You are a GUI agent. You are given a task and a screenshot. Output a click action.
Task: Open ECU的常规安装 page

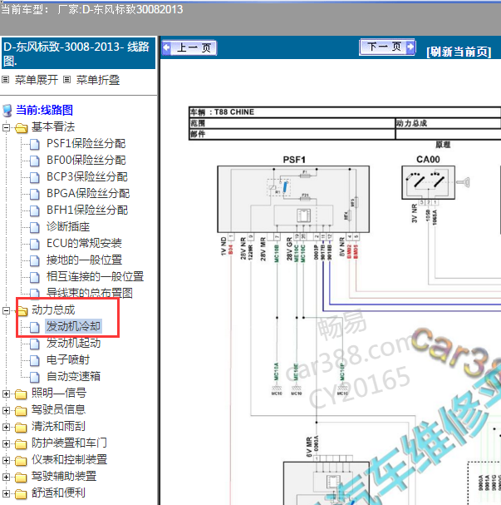84,243
